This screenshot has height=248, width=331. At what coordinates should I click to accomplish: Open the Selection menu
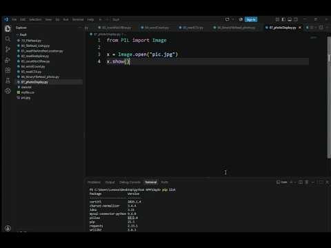pyautogui.click(x=35, y=19)
